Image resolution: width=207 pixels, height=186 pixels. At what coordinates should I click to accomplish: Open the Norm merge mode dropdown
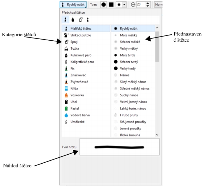coord(158,5)
